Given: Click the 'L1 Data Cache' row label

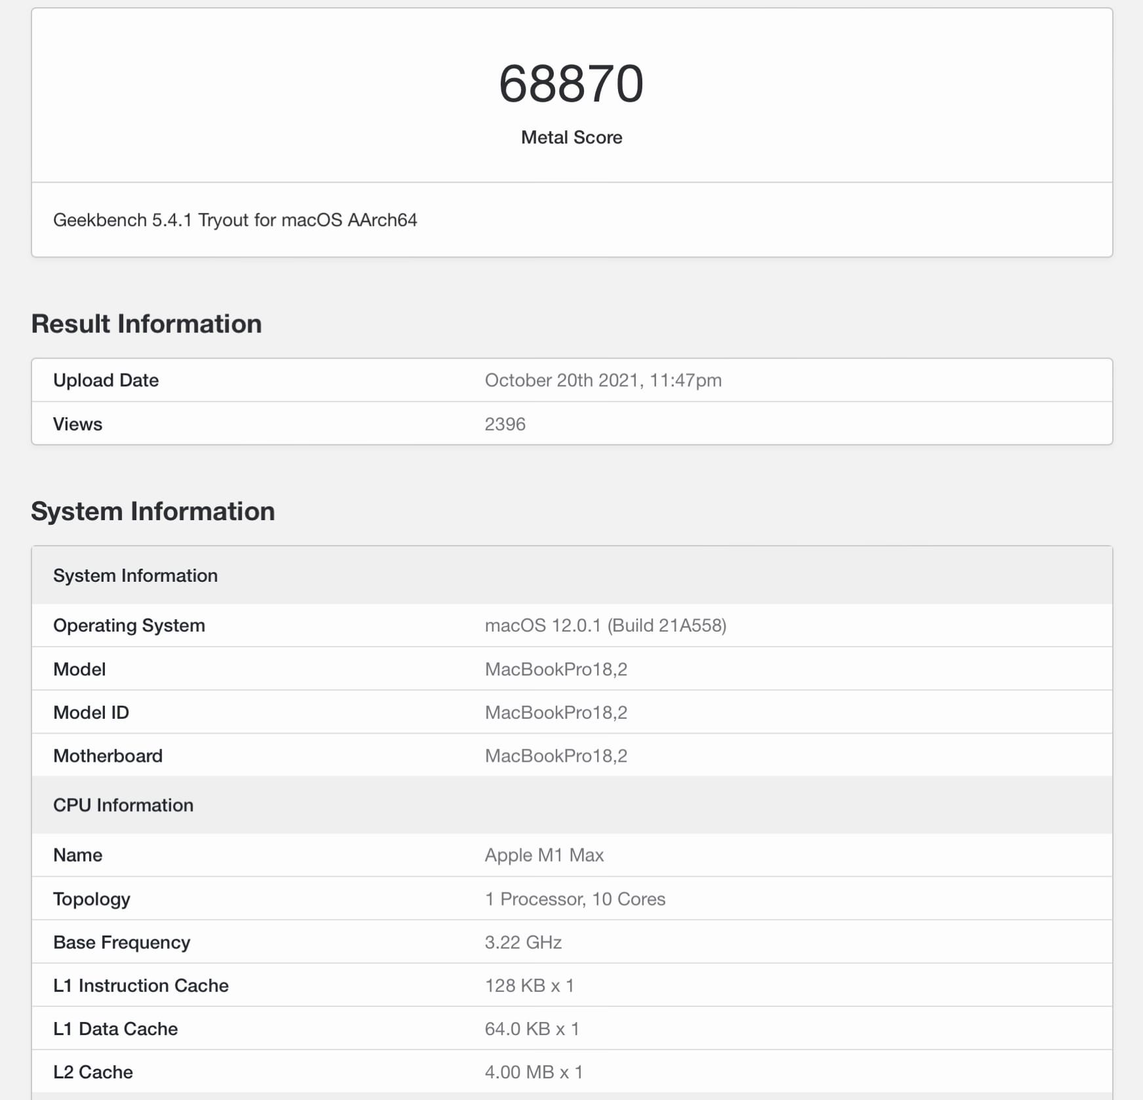Looking at the screenshot, I should coord(115,1029).
